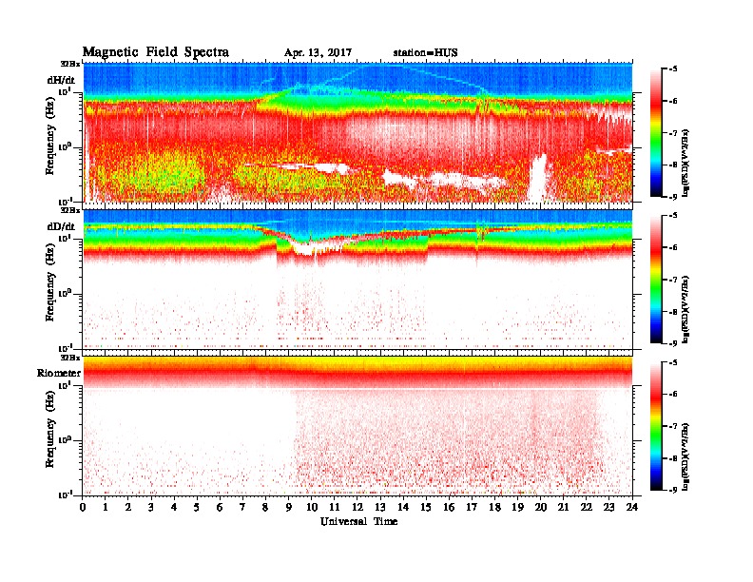Click hour tick label "12" on time axis

coord(357,508)
